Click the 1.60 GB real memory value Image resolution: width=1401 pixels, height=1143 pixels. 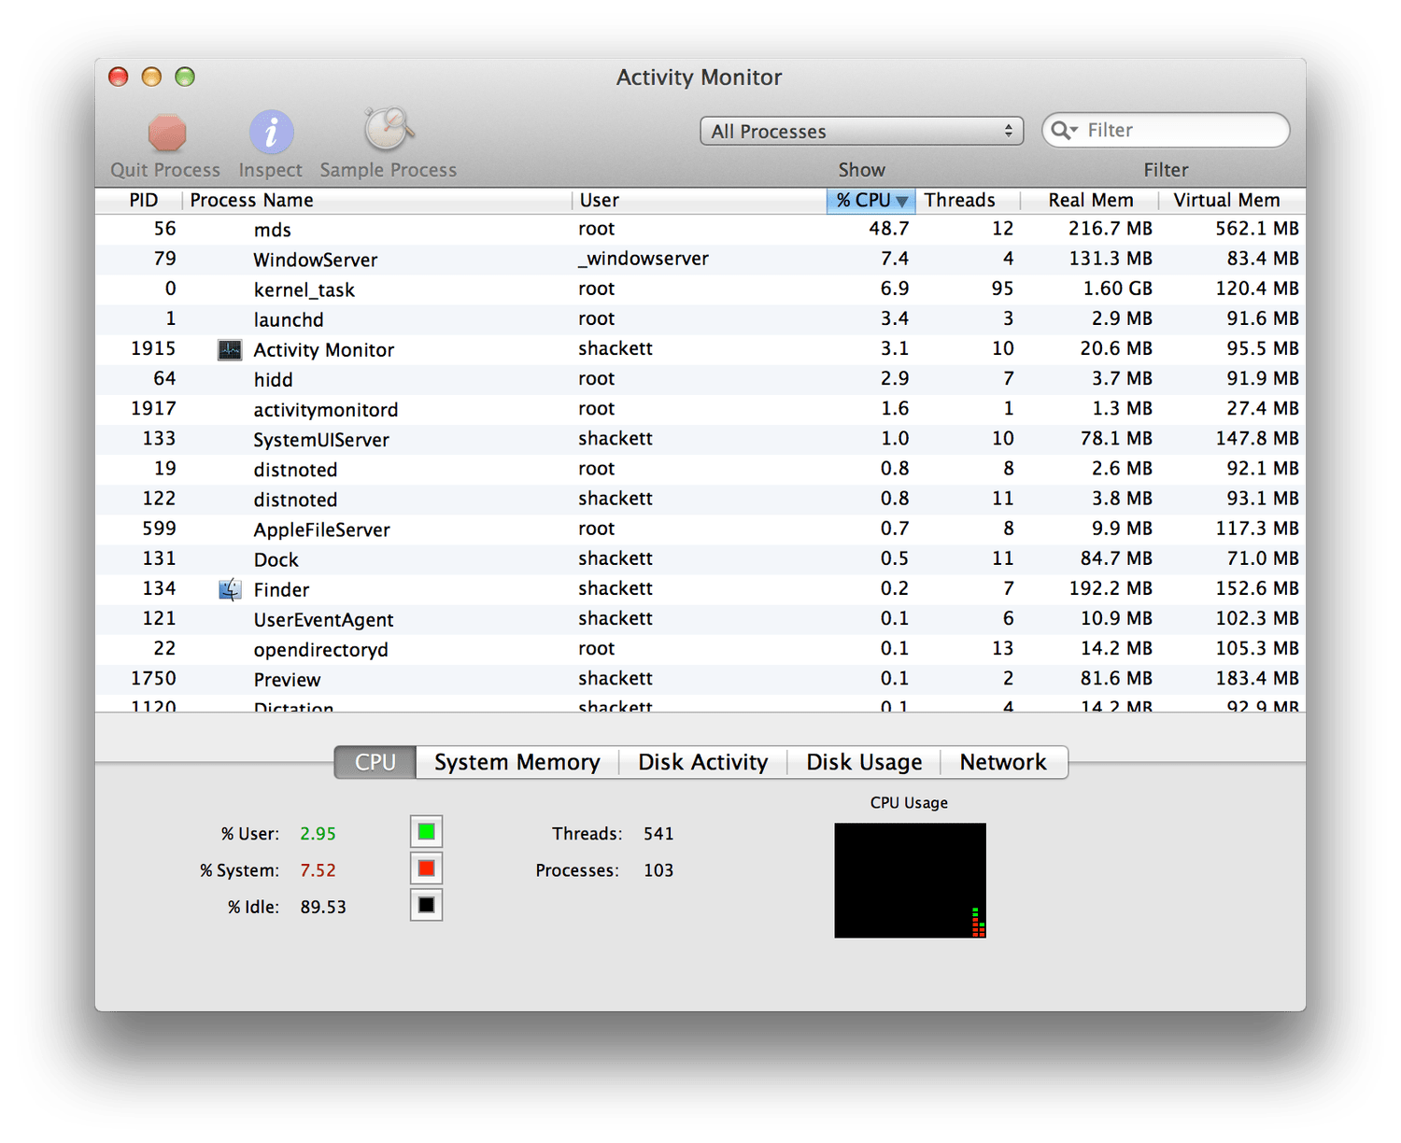click(x=1117, y=289)
